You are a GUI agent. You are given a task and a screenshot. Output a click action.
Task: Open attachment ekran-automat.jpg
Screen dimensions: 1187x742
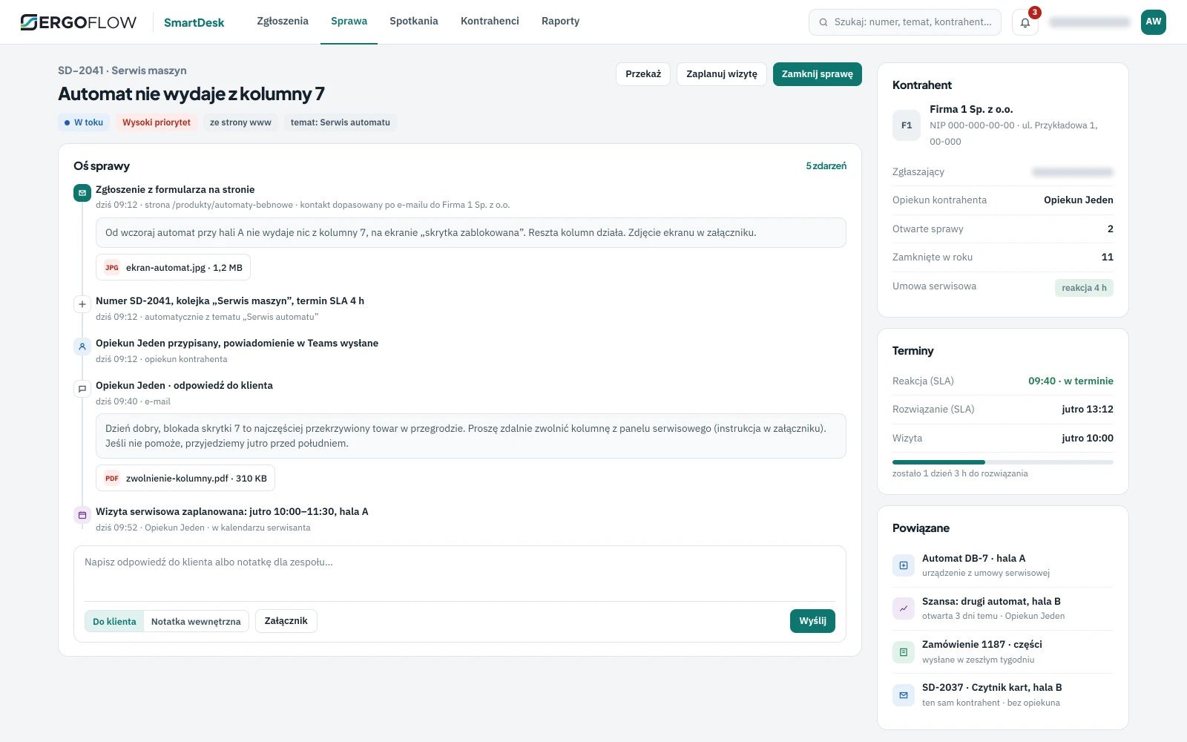pos(173,268)
